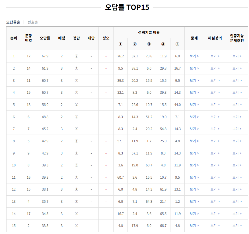Screen dimensions: 249x234
Task: Open 문제 보기 link for rank 7
Action: 194,129
